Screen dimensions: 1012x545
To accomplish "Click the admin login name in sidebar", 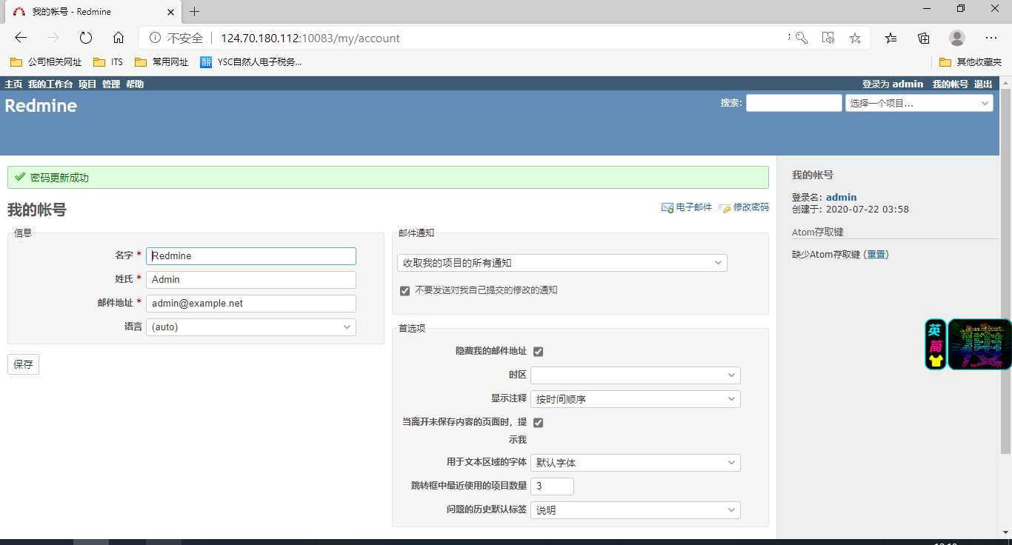I will tap(842, 197).
